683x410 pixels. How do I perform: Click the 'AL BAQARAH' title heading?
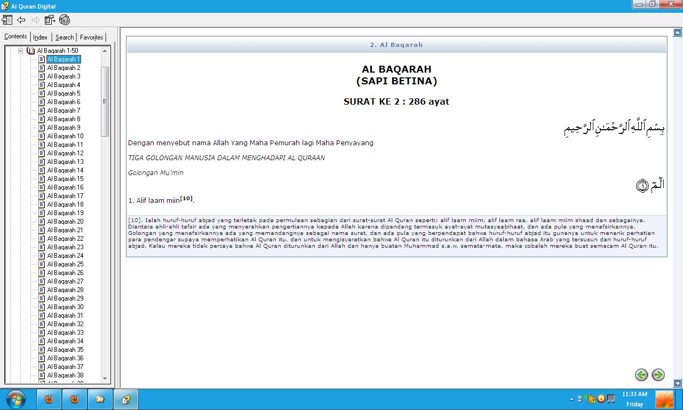pyautogui.click(x=396, y=69)
